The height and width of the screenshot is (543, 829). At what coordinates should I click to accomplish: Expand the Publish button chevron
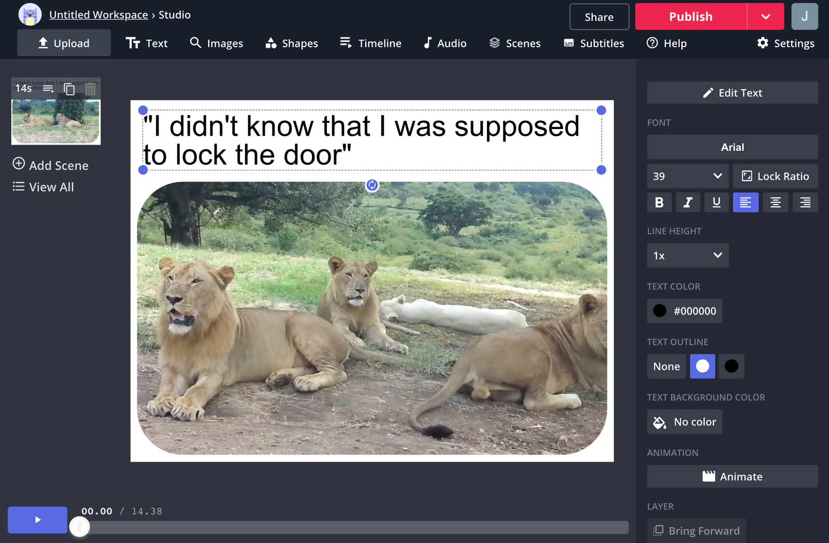[765, 16]
